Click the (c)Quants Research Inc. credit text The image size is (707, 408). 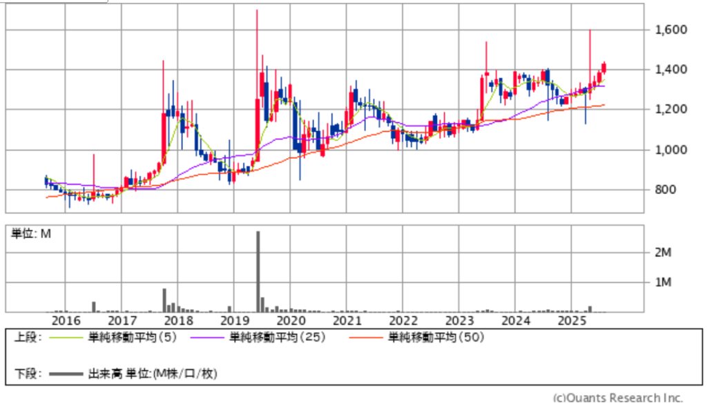pyautogui.click(x=618, y=398)
